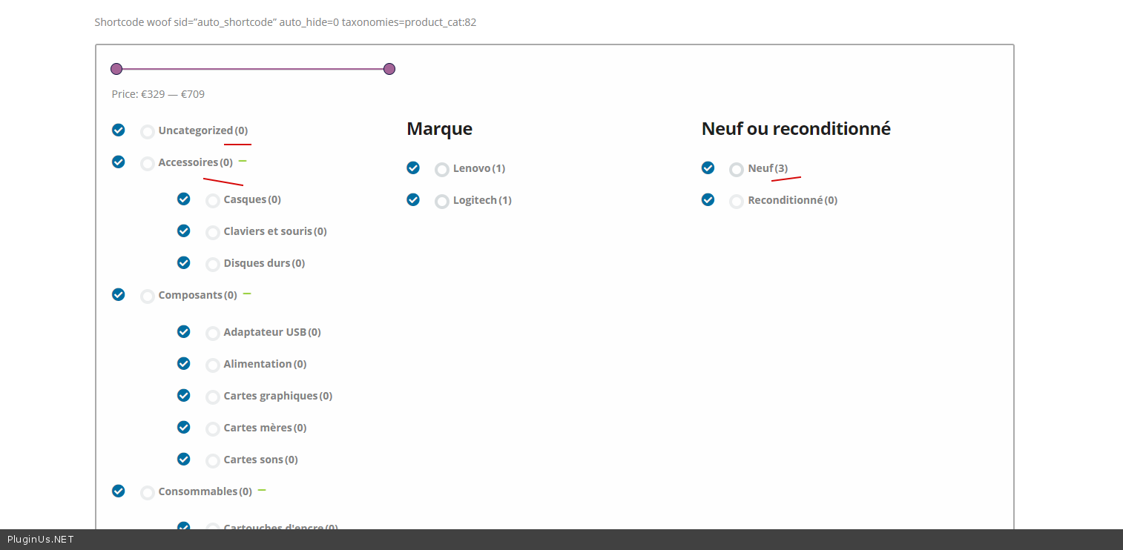Click the blue checkmark icon beside Uncategorized

coord(118,130)
